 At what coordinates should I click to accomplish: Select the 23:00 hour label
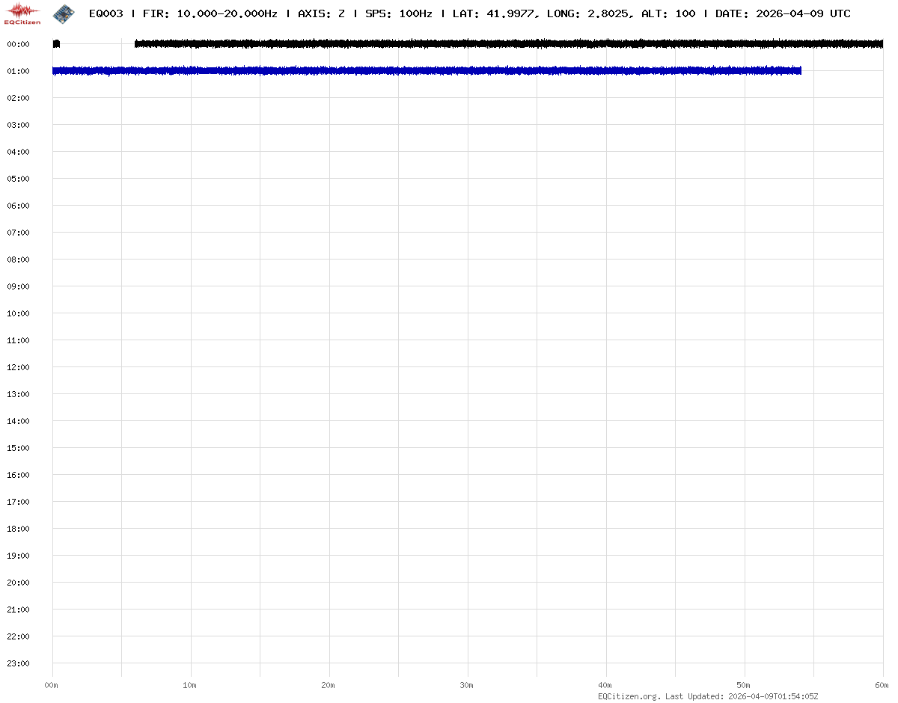pyautogui.click(x=18, y=663)
